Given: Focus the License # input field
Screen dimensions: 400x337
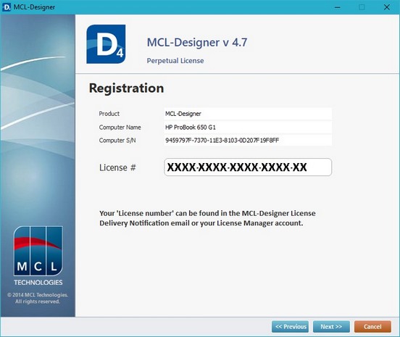Looking at the screenshot, I should [x=248, y=167].
